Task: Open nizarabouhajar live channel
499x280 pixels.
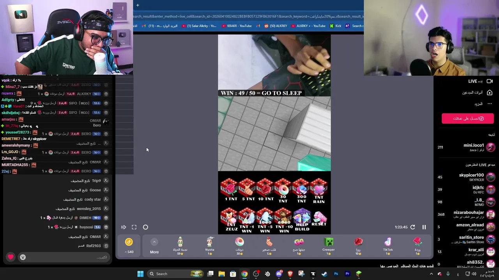Action: 466,214
